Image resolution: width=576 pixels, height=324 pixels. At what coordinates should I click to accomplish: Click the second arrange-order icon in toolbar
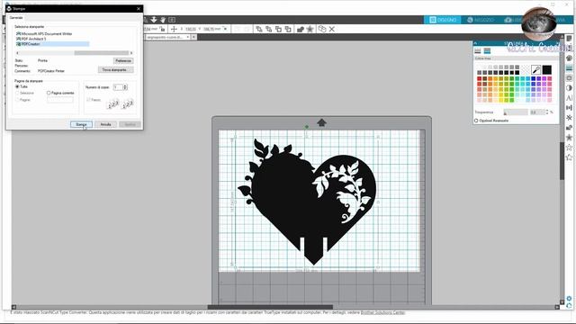tap(268, 29)
